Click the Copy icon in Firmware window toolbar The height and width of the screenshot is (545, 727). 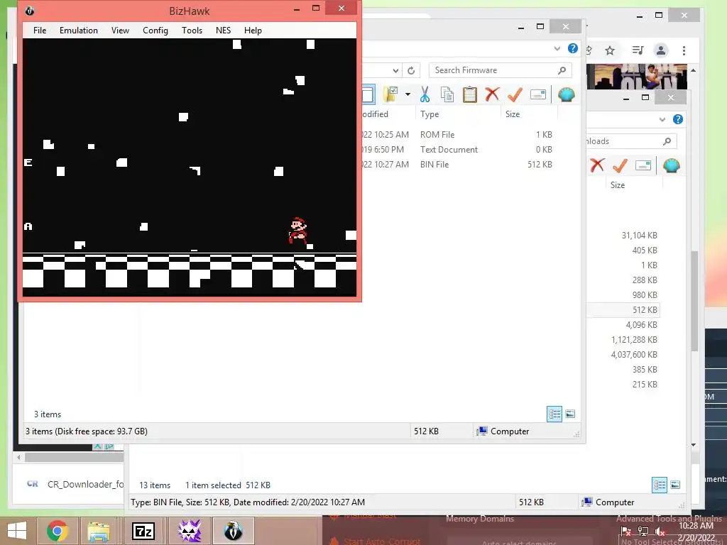click(x=447, y=94)
